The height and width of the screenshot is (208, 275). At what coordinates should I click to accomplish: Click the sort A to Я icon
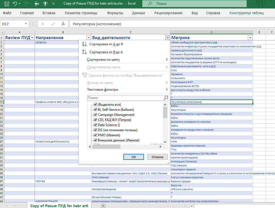[84, 44]
